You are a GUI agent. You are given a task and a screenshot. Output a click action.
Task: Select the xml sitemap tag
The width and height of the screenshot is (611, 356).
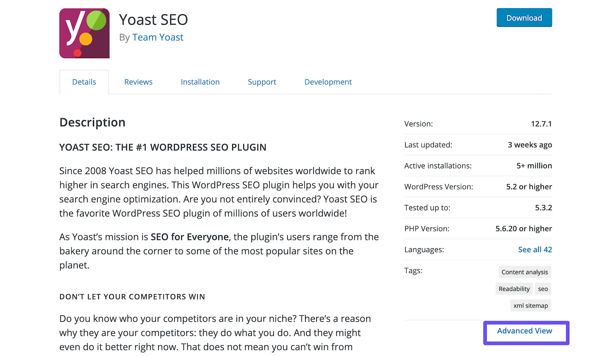(530, 305)
